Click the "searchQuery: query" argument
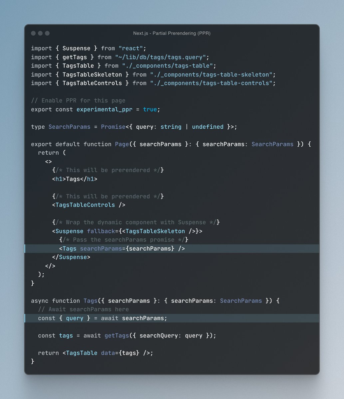 click(171, 335)
